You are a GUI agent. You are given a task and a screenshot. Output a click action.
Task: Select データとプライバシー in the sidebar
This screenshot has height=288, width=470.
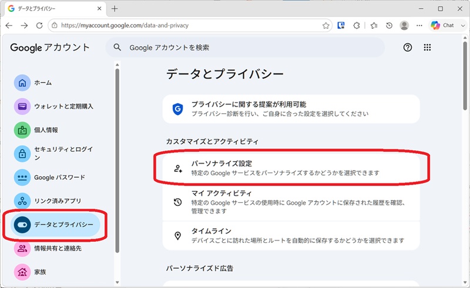coord(55,225)
